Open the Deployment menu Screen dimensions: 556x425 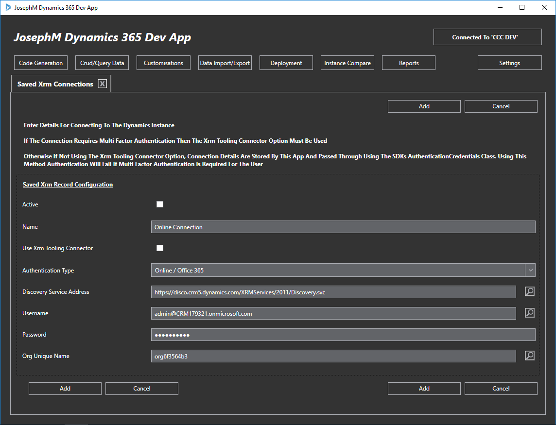click(x=286, y=63)
